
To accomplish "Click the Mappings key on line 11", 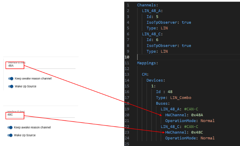I will 147,63.
